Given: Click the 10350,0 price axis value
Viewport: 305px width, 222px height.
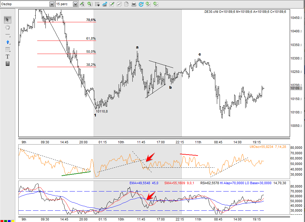Looking at the screenshot, I should (x=296, y=45).
